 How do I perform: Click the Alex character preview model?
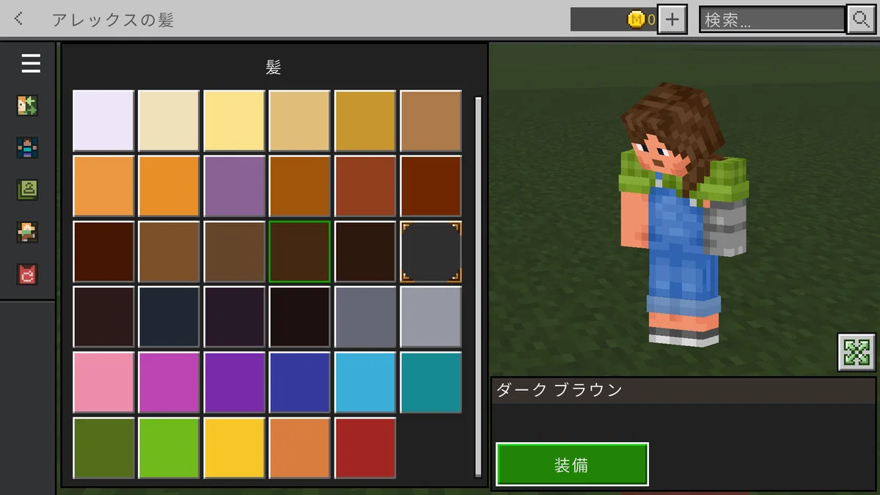click(x=685, y=216)
